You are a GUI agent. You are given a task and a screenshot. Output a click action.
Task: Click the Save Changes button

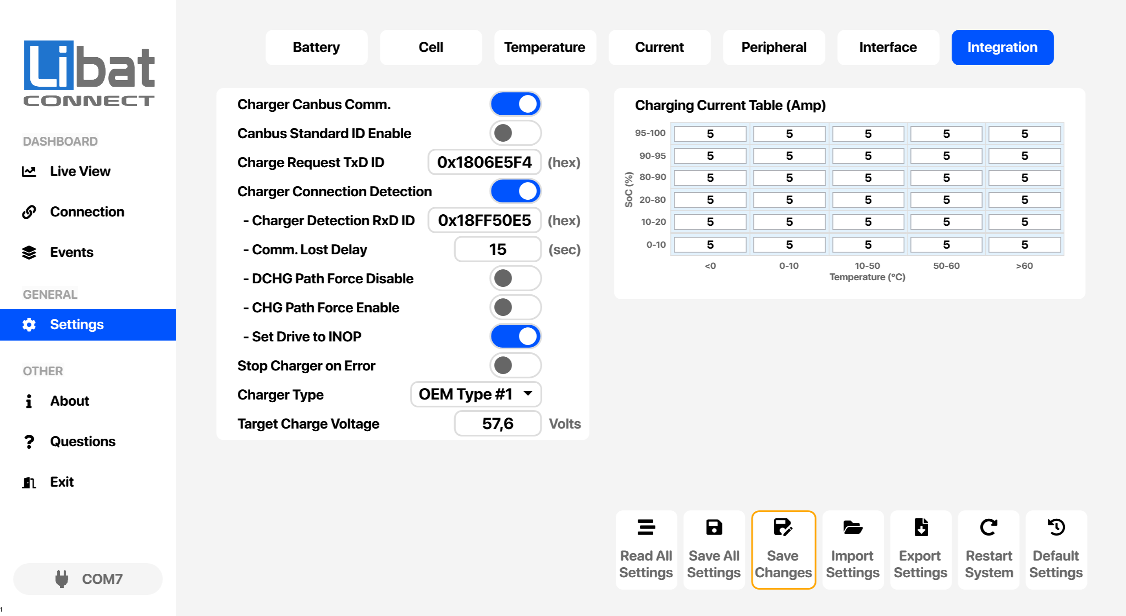point(783,550)
